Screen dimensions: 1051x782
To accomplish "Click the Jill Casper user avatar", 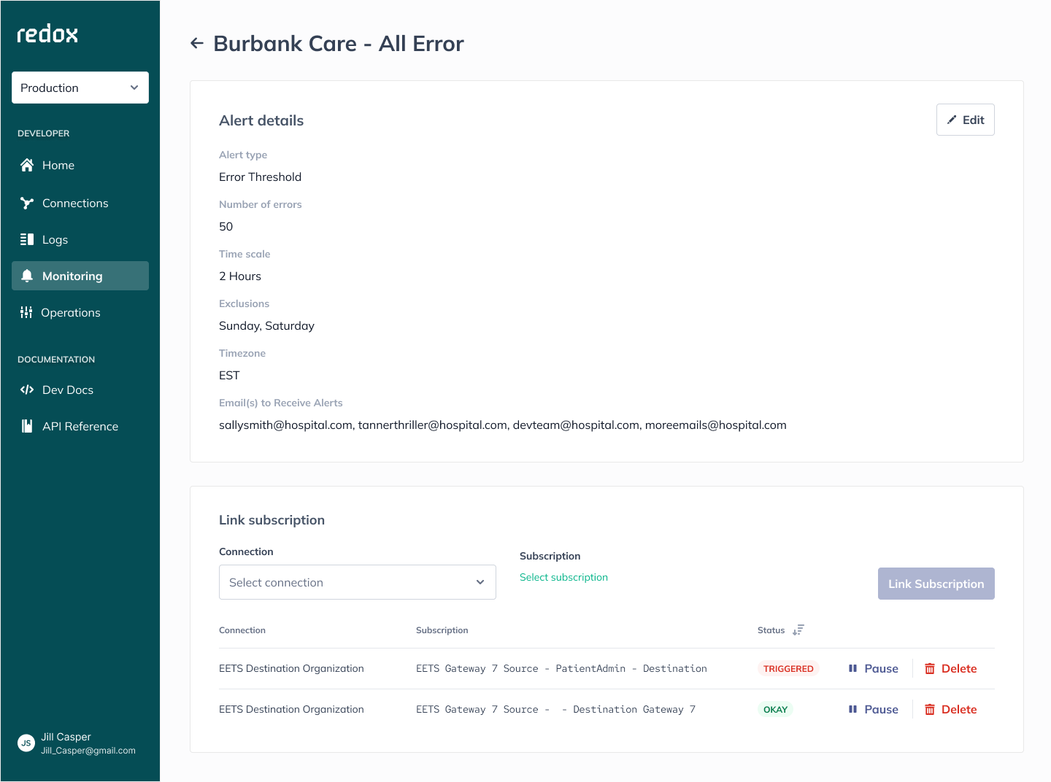I will coord(26,743).
